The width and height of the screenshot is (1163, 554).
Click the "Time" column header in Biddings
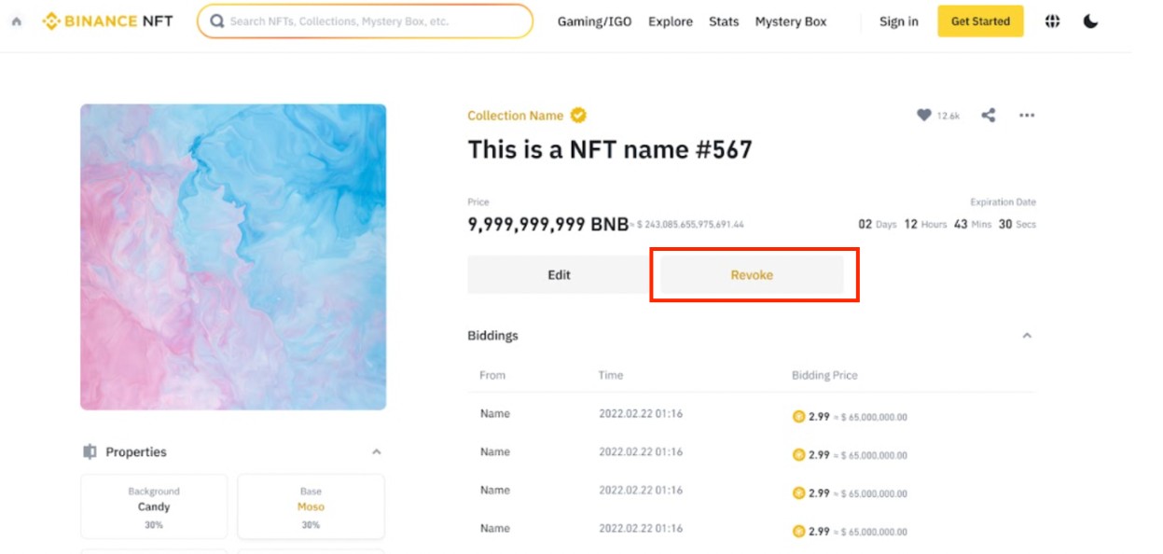tap(611, 375)
